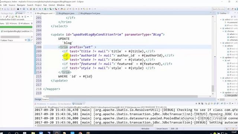Maximize the JUnit panel with its icon
The image size is (238, 134).
(31, 13)
